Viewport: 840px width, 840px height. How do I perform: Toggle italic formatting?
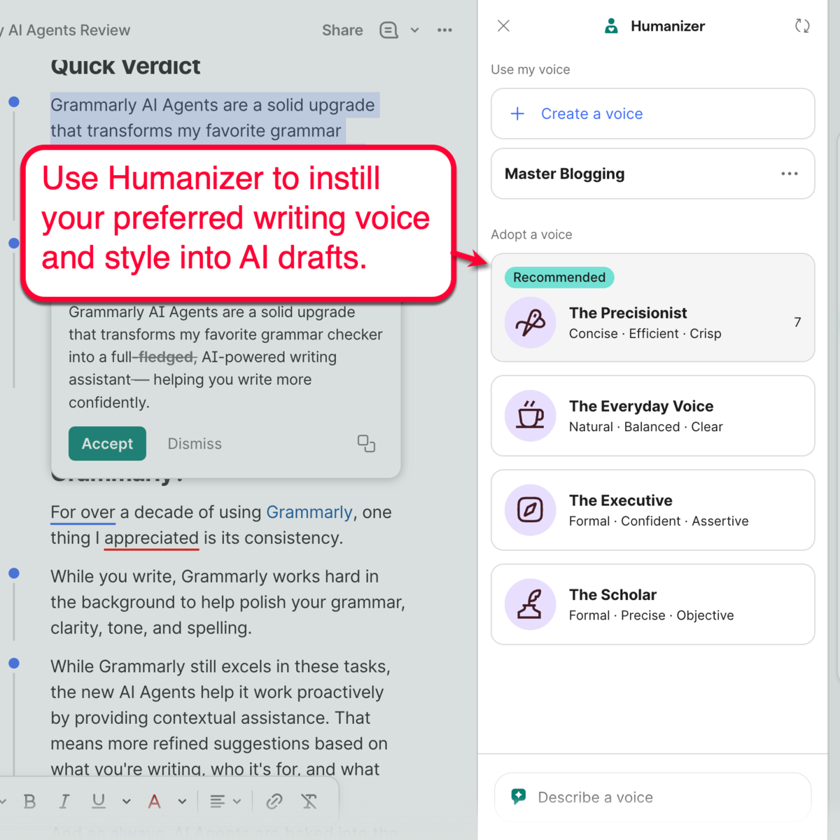click(x=64, y=801)
